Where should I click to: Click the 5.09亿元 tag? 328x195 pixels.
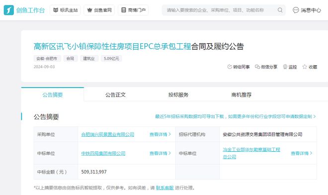pyautogui.click(x=111, y=58)
